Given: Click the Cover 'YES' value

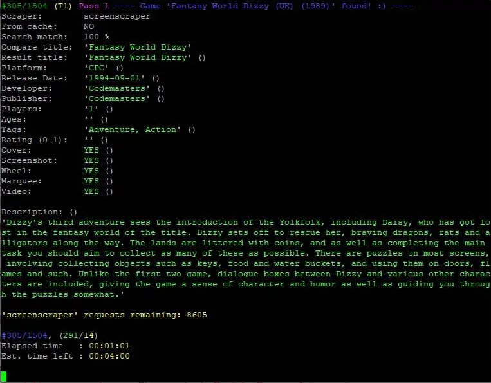Looking at the screenshot, I should pyautogui.click(x=91, y=151).
